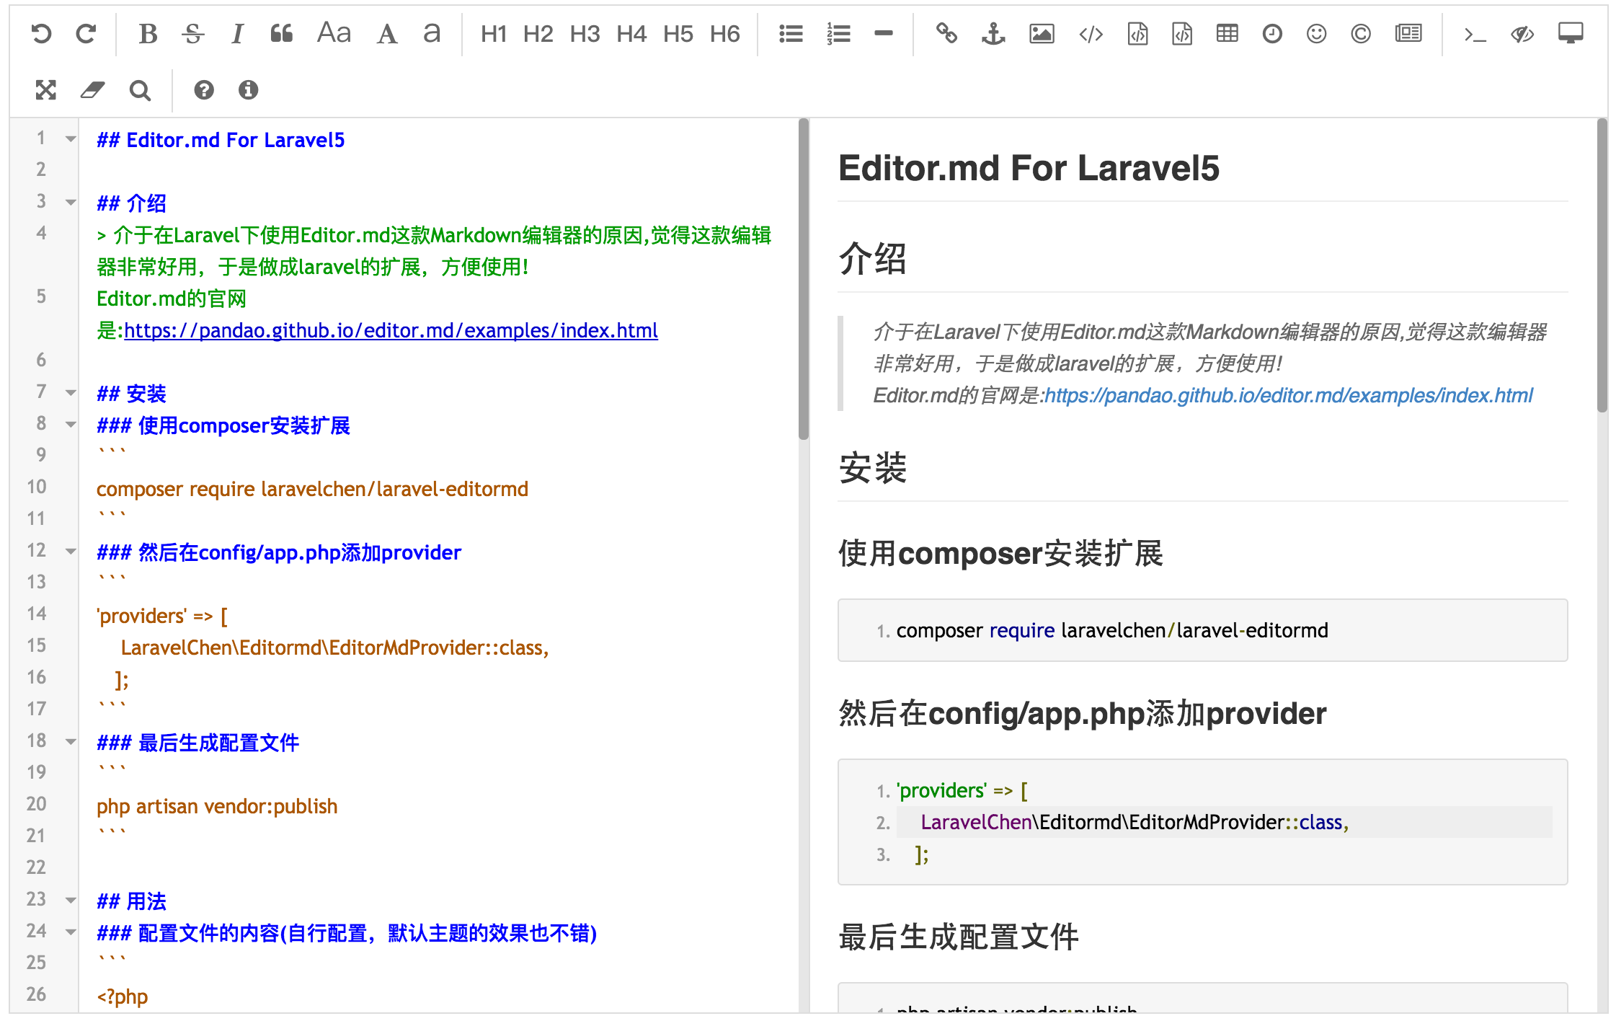Open the emoji picker

click(x=1316, y=34)
